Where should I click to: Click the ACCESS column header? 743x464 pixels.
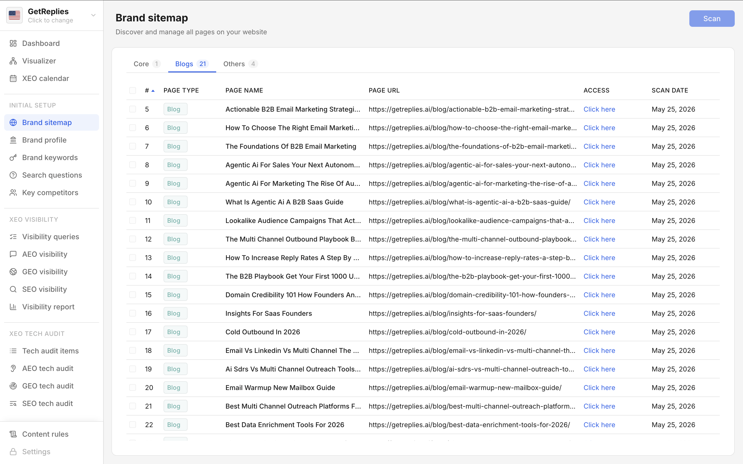[596, 90]
